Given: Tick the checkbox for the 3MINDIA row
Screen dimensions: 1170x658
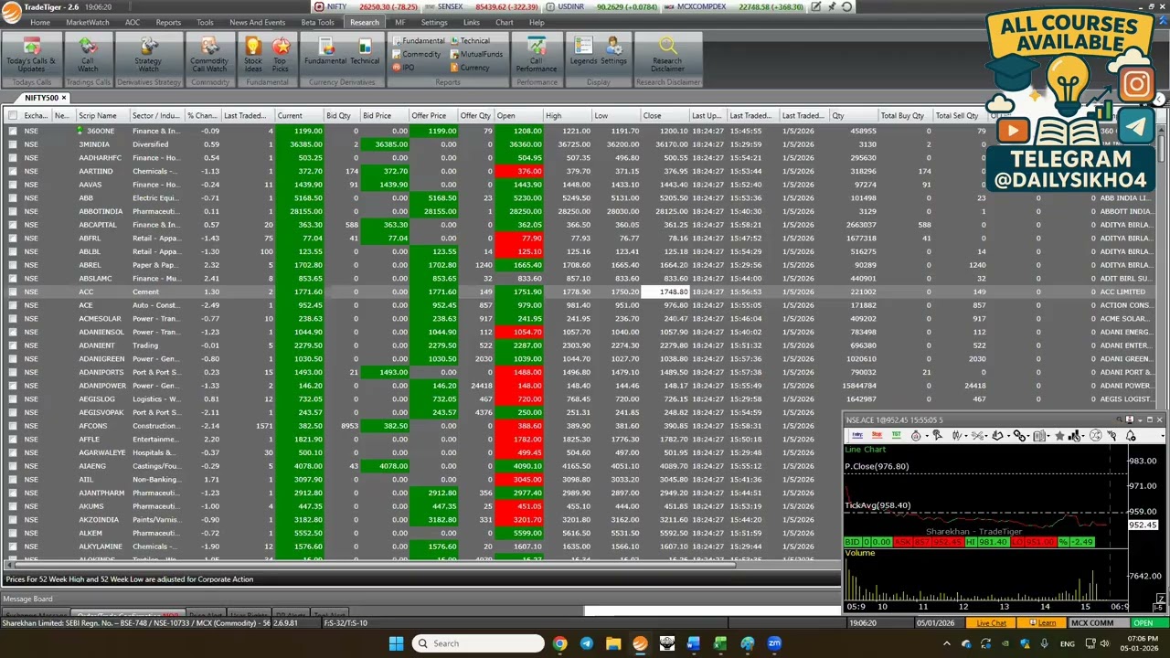Looking at the screenshot, I should click(13, 144).
